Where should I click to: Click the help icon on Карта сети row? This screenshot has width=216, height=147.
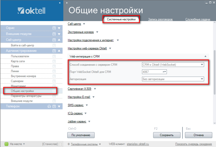click(54, 61)
